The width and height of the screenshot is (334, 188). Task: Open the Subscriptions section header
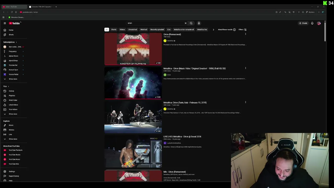10,42
